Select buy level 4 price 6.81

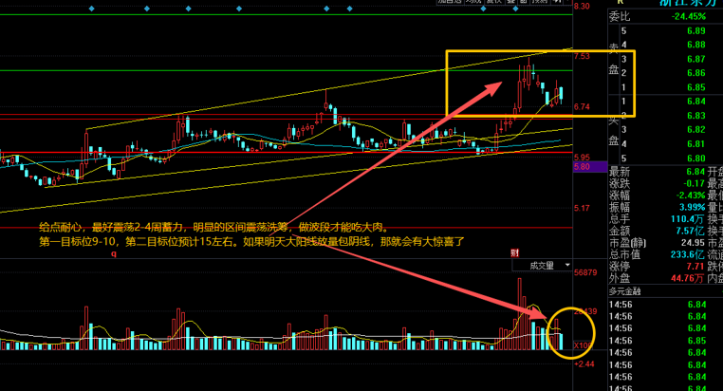(x=696, y=144)
